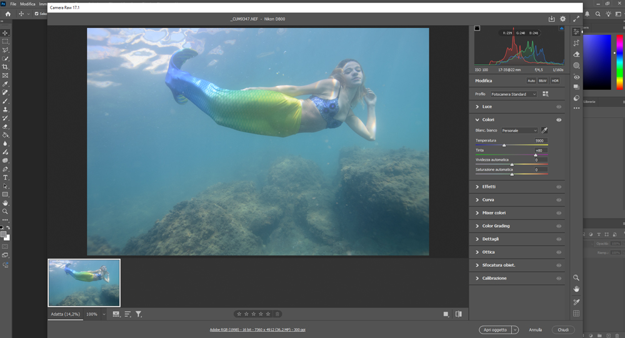Image resolution: width=625 pixels, height=338 pixels.
Task: Expand the Effetti panel
Action: pos(488,186)
